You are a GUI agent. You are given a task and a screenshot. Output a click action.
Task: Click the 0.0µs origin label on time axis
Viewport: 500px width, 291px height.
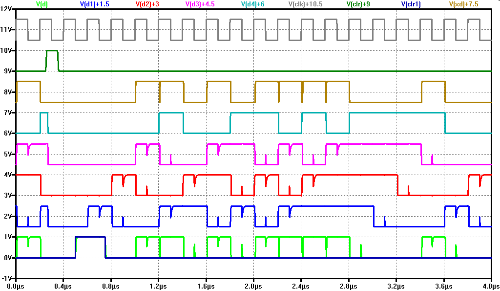(x=16, y=285)
